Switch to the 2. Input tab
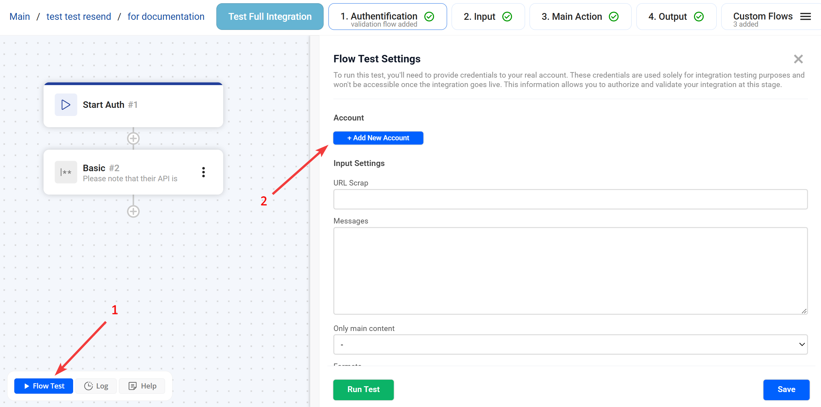Image resolution: width=821 pixels, height=407 pixels. click(488, 17)
